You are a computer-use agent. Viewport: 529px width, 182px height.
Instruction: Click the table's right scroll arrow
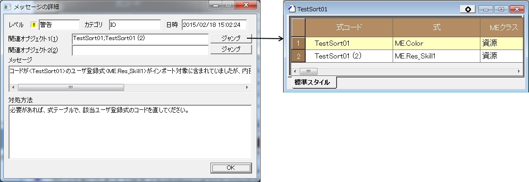point(519,72)
